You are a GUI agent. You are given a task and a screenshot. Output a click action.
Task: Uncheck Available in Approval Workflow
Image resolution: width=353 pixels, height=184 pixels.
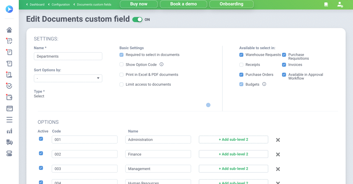(284, 75)
